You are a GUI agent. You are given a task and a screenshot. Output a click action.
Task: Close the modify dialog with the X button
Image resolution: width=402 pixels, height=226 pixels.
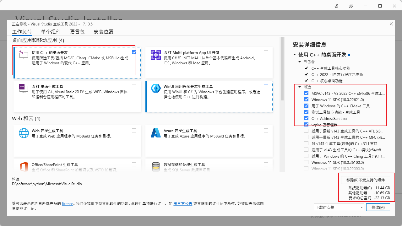pos(391,24)
